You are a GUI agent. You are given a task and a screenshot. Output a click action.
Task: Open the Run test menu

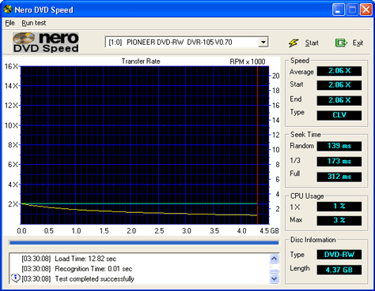[34, 23]
